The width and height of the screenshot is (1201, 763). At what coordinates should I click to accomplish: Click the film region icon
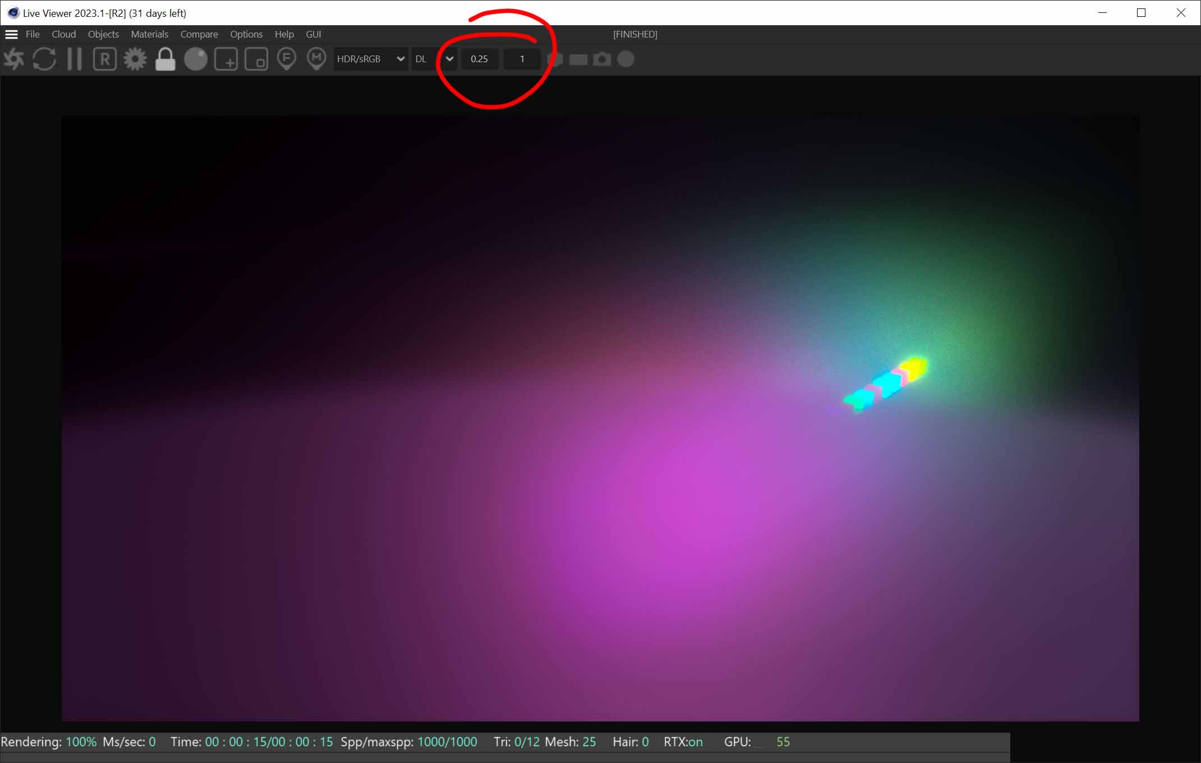(x=256, y=59)
